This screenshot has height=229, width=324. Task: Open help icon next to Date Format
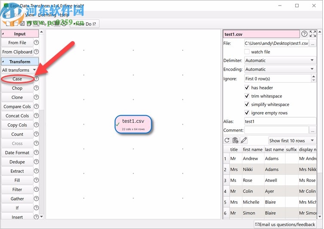pyautogui.click(x=36, y=152)
